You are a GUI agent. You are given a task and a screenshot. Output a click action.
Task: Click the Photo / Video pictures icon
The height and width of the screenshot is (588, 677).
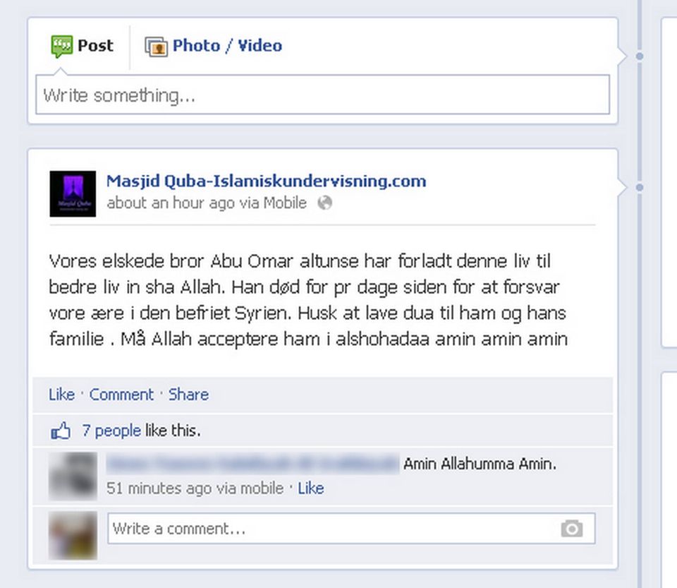pos(156,46)
